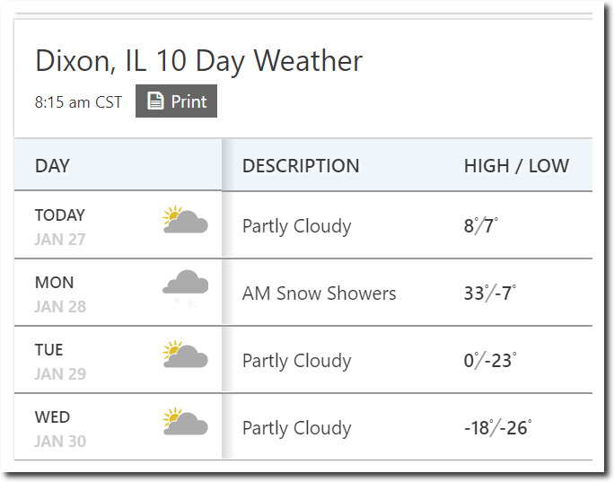Click the 8:15 am CST timestamp

pos(78,102)
